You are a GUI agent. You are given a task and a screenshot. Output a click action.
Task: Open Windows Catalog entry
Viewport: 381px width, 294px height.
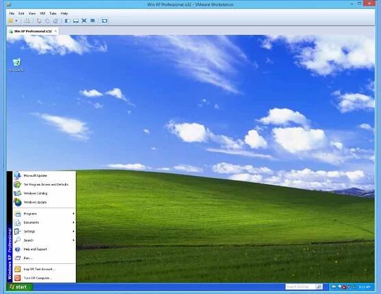(x=44, y=193)
